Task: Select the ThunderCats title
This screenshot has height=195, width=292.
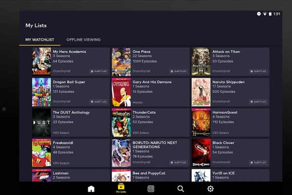Action: click(x=144, y=113)
